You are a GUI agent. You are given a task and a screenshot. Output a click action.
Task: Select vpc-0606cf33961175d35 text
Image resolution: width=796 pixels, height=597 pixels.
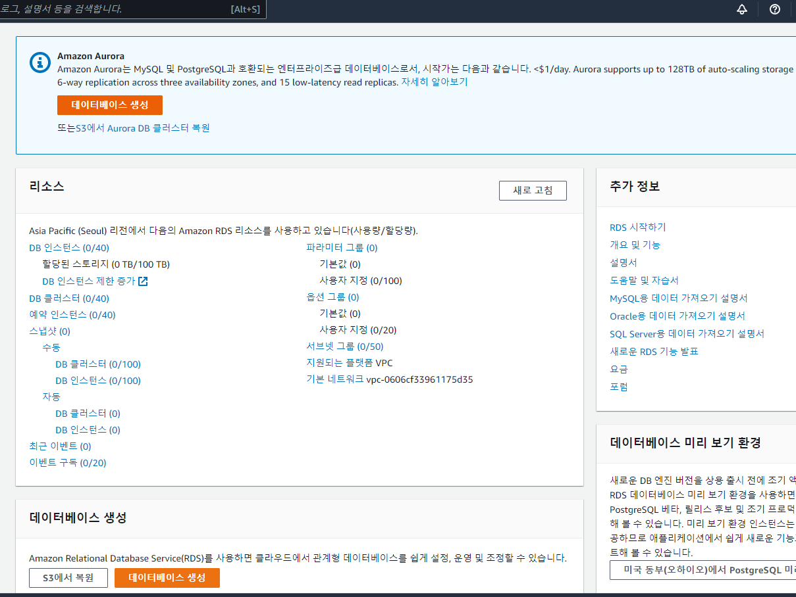[420, 379]
